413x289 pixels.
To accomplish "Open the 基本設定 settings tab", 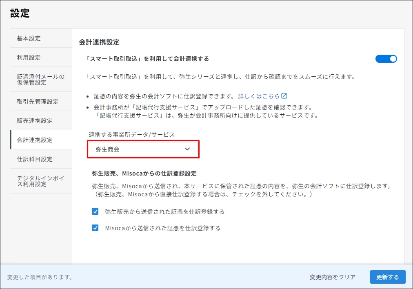I will (41, 38).
